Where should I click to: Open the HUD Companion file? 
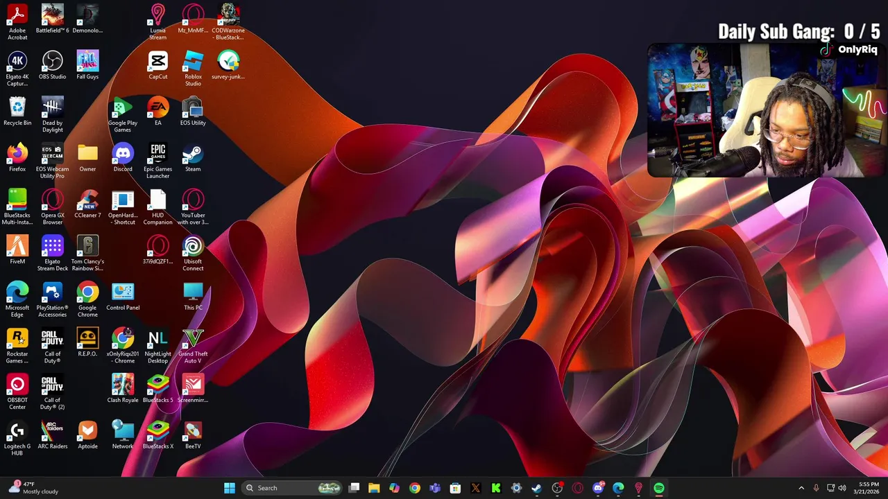[157, 207]
